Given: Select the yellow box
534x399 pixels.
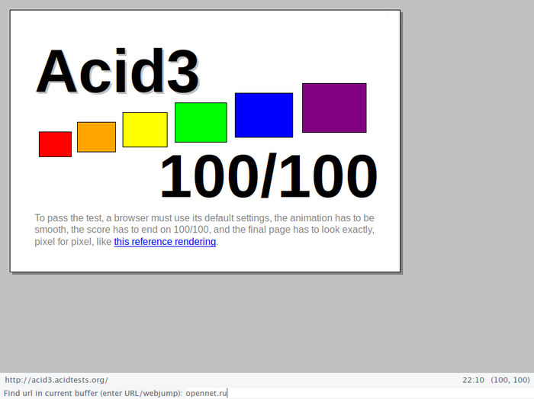Looking at the screenshot, I should [x=145, y=130].
